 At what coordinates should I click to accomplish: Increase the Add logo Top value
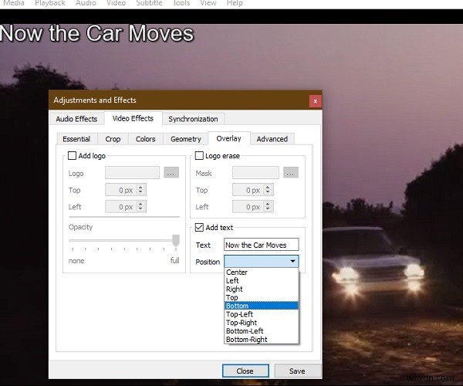tap(140, 187)
